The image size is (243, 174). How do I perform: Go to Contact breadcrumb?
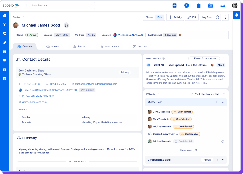click(17, 17)
